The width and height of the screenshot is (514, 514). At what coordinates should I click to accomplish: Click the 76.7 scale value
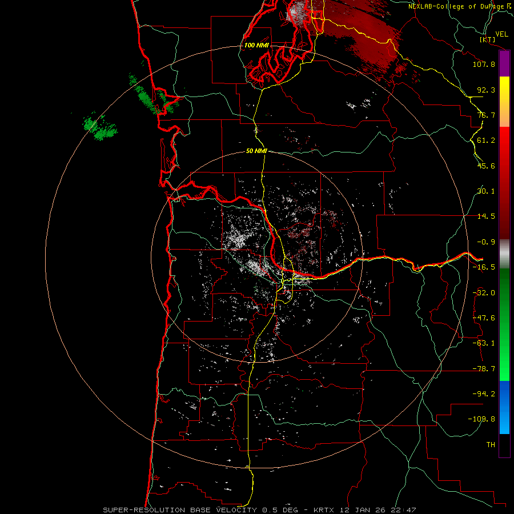pyautogui.click(x=486, y=115)
